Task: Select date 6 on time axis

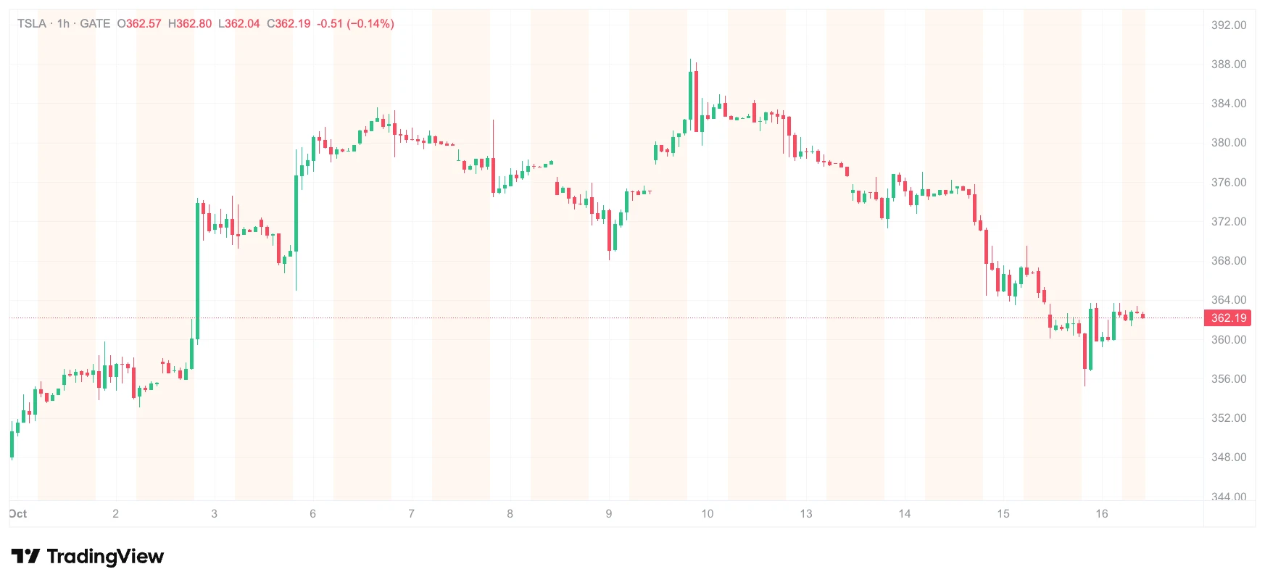Action: click(312, 513)
